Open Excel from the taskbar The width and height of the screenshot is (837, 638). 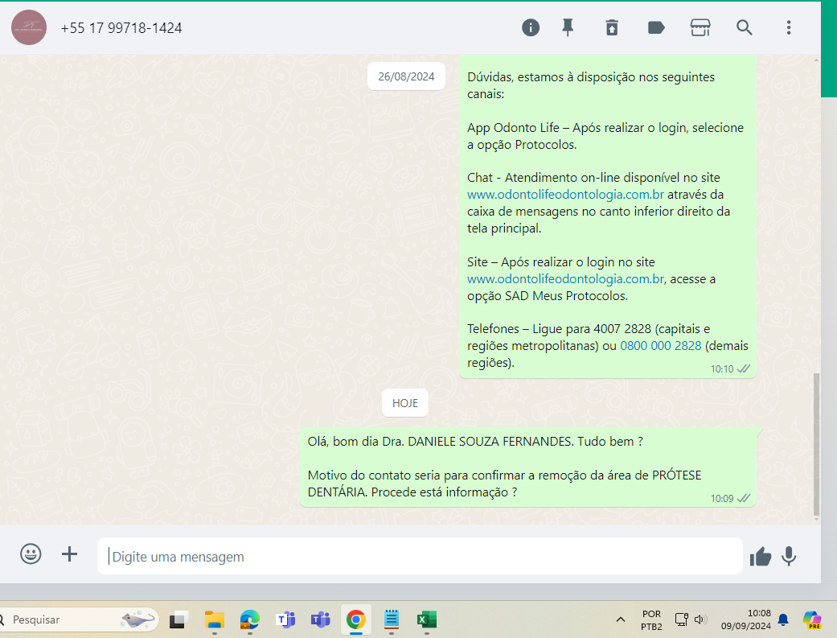(x=426, y=619)
